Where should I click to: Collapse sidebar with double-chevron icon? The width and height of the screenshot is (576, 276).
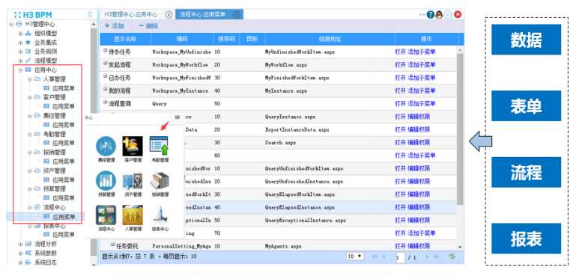click(x=90, y=15)
